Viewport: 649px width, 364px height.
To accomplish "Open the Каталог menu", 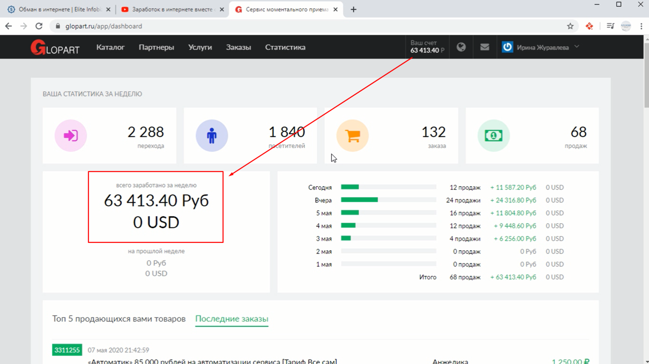I will coord(110,47).
